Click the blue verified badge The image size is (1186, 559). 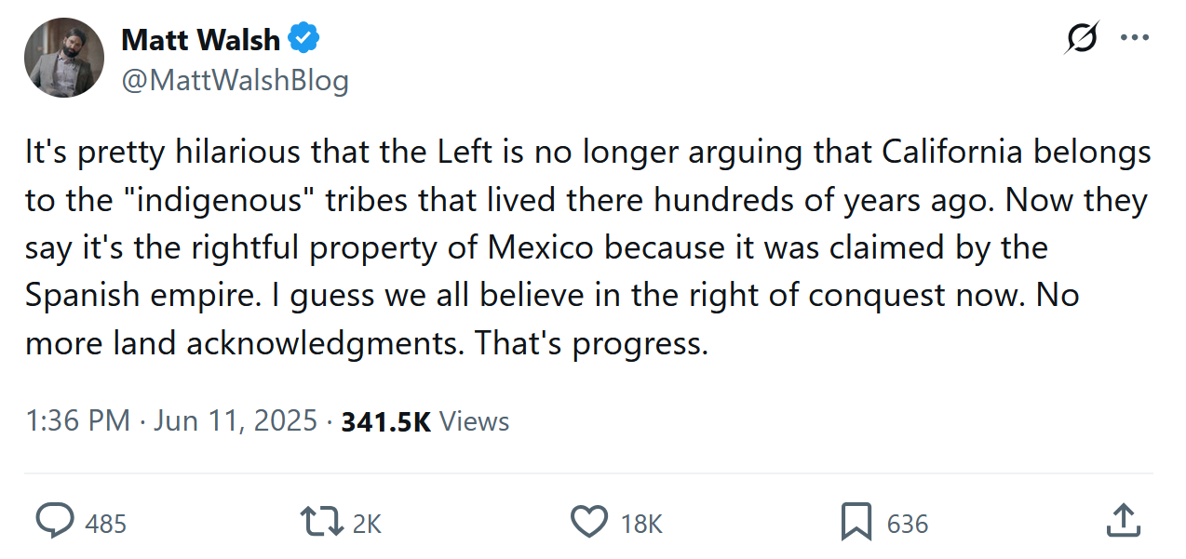pyautogui.click(x=303, y=39)
